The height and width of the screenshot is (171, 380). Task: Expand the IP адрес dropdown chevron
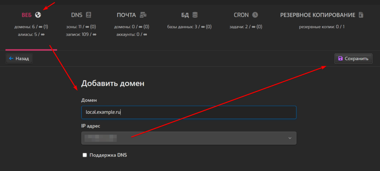pyautogui.click(x=290, y=138)
